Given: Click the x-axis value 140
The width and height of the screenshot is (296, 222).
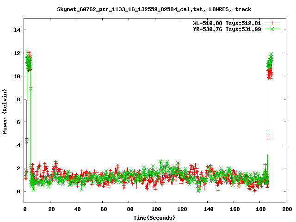Looking at the screenshot, I should [x=209, y=209].
